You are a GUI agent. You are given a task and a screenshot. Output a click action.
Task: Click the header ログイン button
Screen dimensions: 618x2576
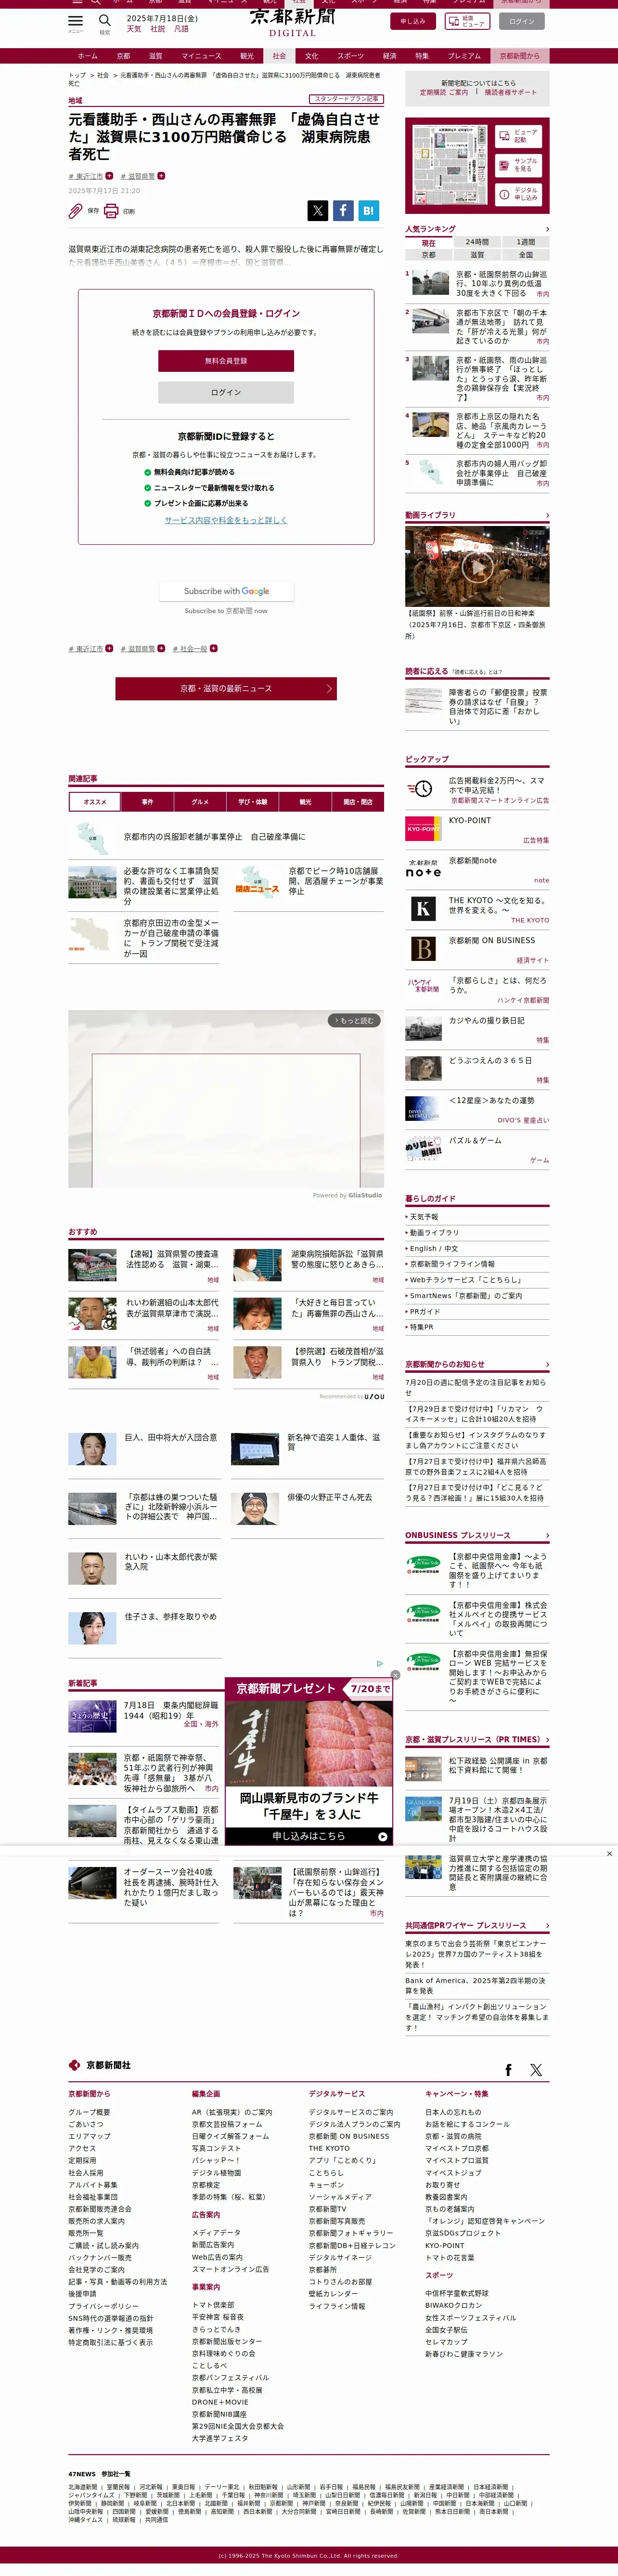pos(522,21)
